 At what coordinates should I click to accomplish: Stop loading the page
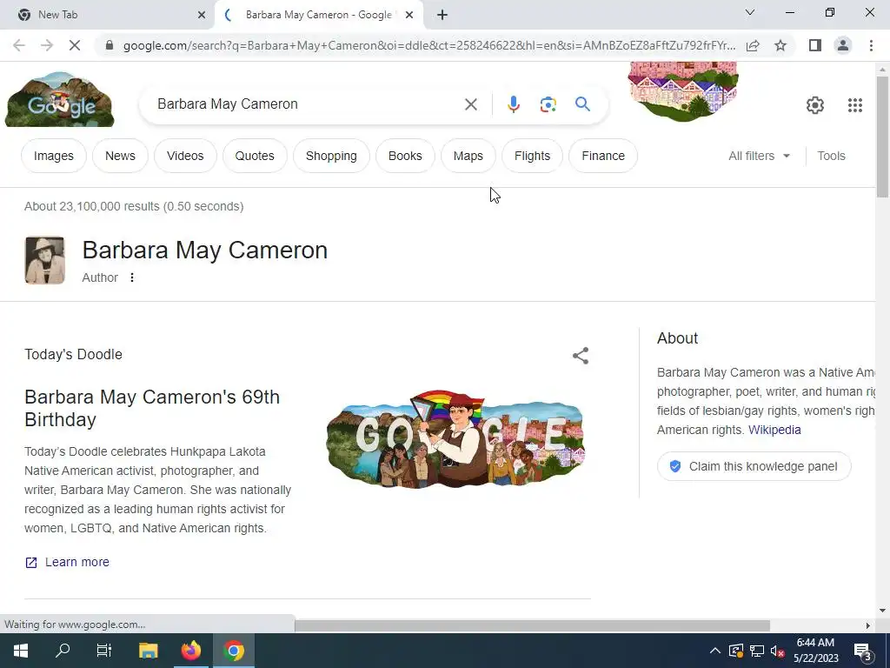pos(75,45)
